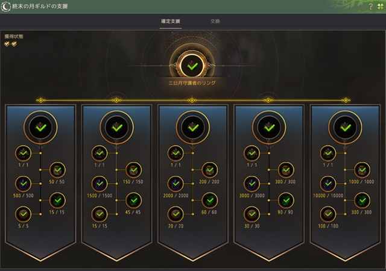Click the second diamond marker on progress line

coord(116,100)
